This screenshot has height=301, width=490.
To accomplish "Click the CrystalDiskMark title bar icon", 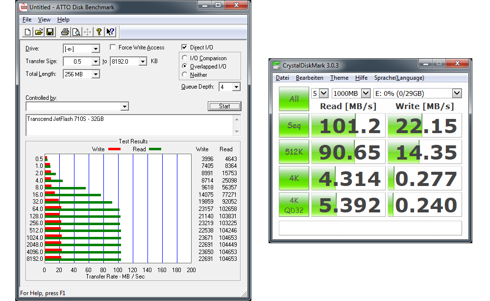I will 276,65.
